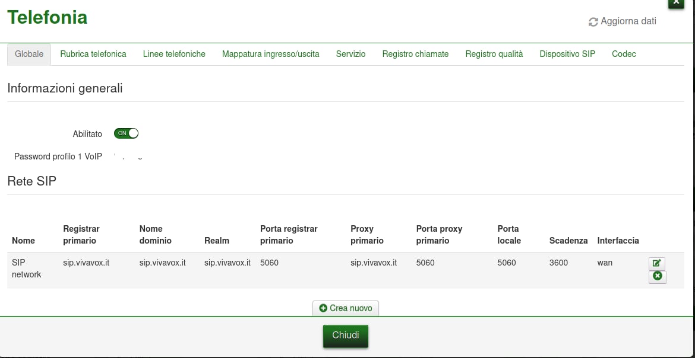This screenshot has height=358, width=695.
Task: Click the Telefonia title
Action: 48,18
